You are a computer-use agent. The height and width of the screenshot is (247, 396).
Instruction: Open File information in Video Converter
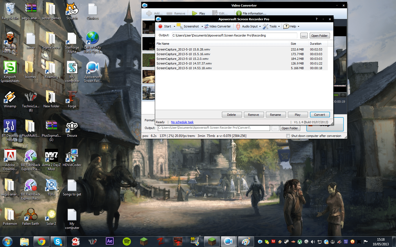[x=251, y=13]
